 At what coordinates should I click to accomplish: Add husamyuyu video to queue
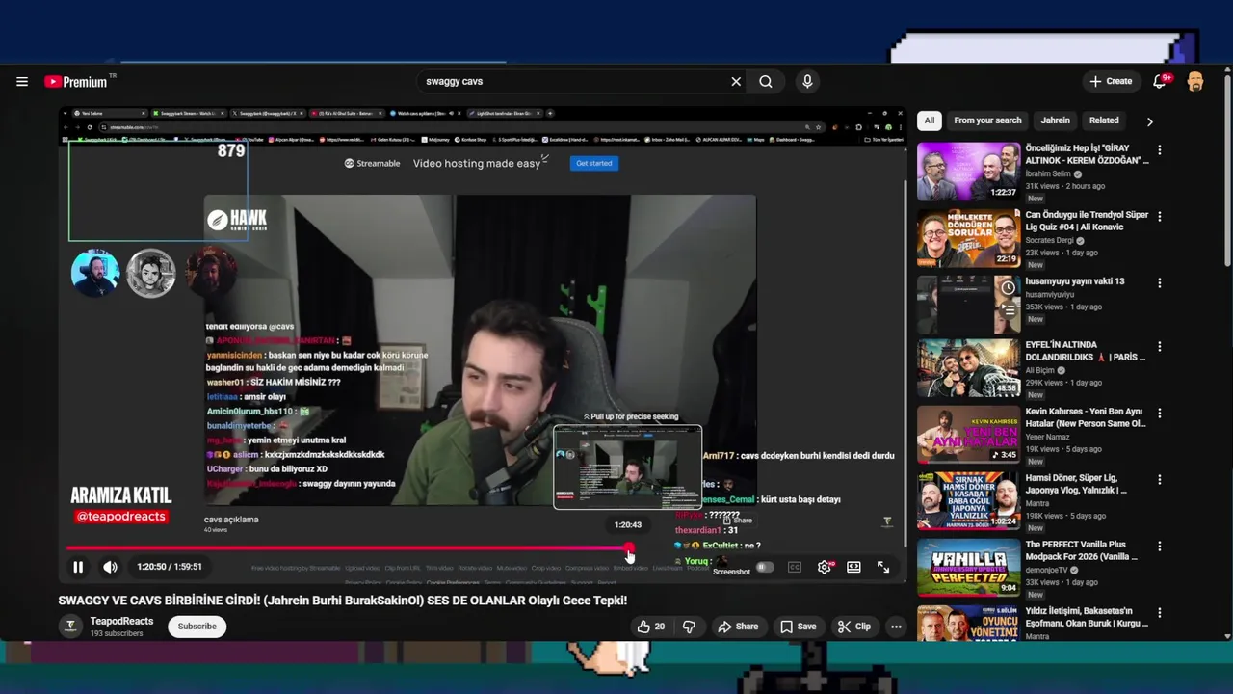(1008, 310)
